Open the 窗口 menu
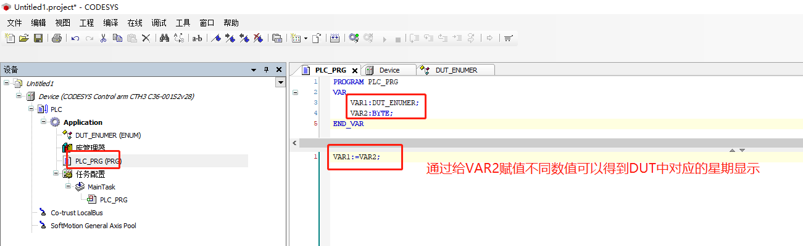Screen dimensions: 803x246 (207, 23)
